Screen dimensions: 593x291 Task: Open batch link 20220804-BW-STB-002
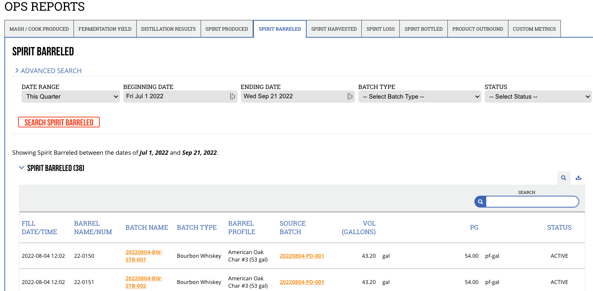coord(144,282)
